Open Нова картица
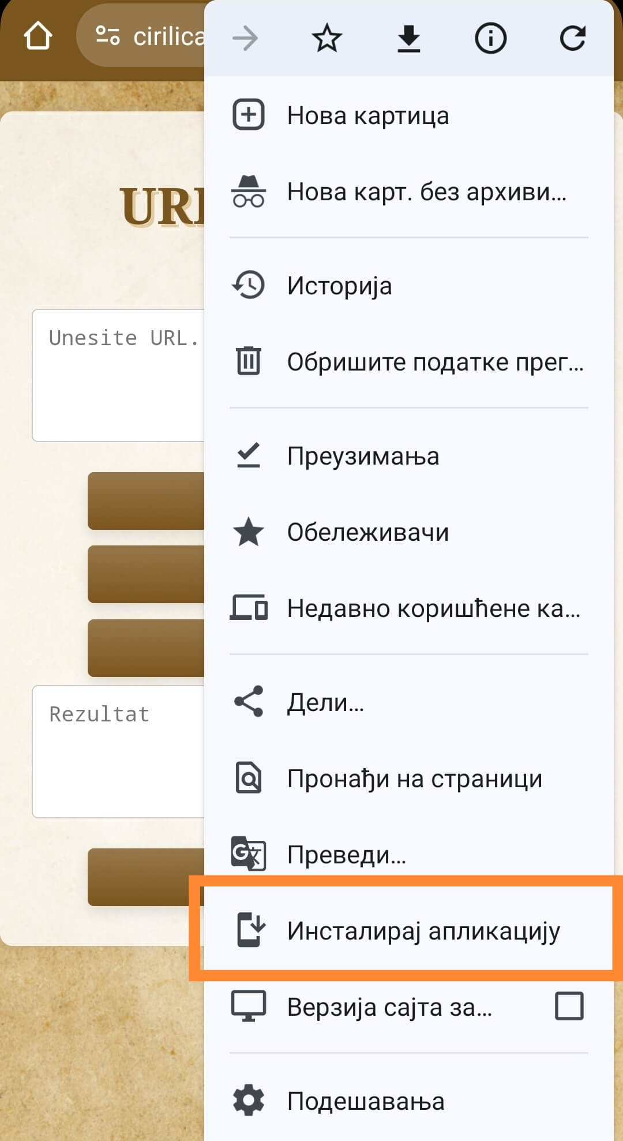 (x=409, y=115)
